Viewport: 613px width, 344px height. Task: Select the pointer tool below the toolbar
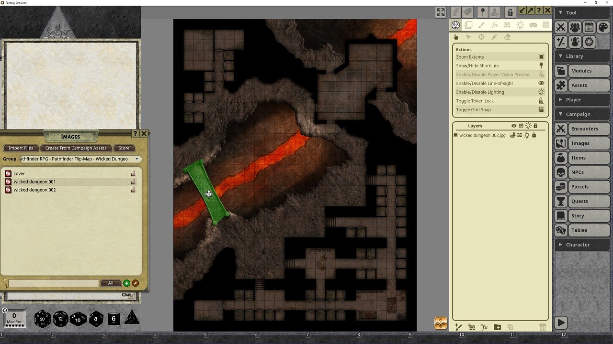pos(468,37)
